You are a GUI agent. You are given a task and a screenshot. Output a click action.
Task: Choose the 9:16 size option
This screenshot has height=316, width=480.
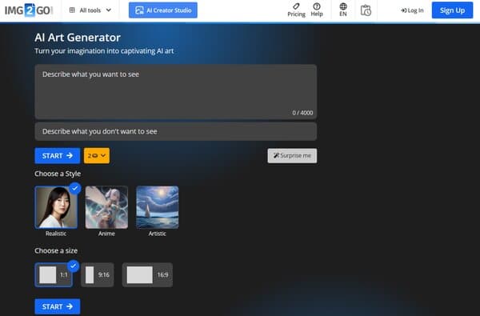click(x=98, y=274)
